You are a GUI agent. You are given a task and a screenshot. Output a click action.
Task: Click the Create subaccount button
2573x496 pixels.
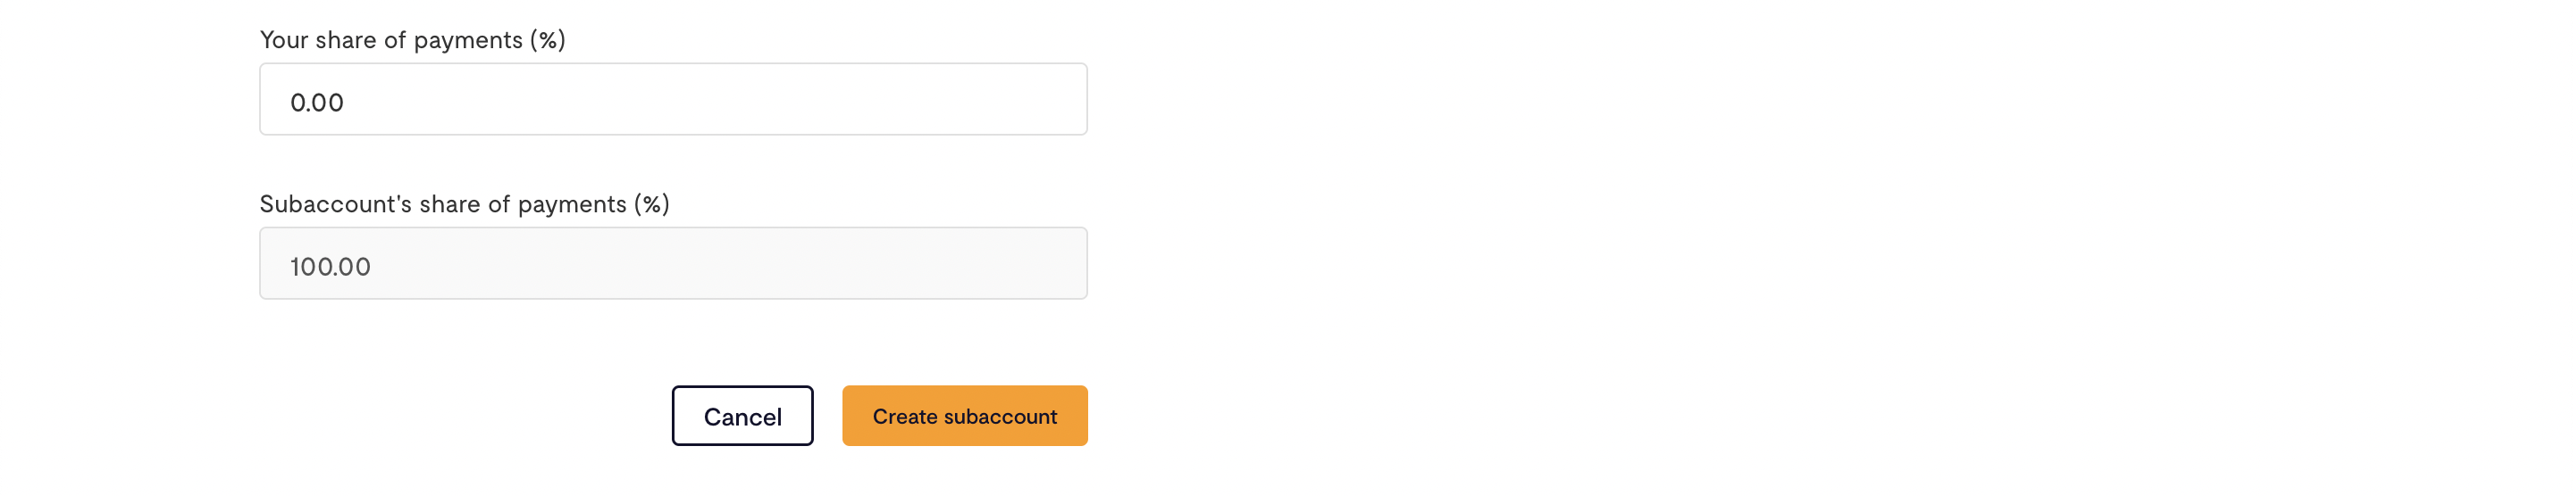coord(964,415)
